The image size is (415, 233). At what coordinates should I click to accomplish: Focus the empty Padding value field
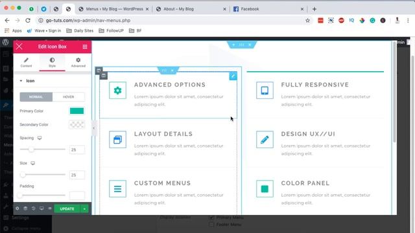(x=77, y=195)
